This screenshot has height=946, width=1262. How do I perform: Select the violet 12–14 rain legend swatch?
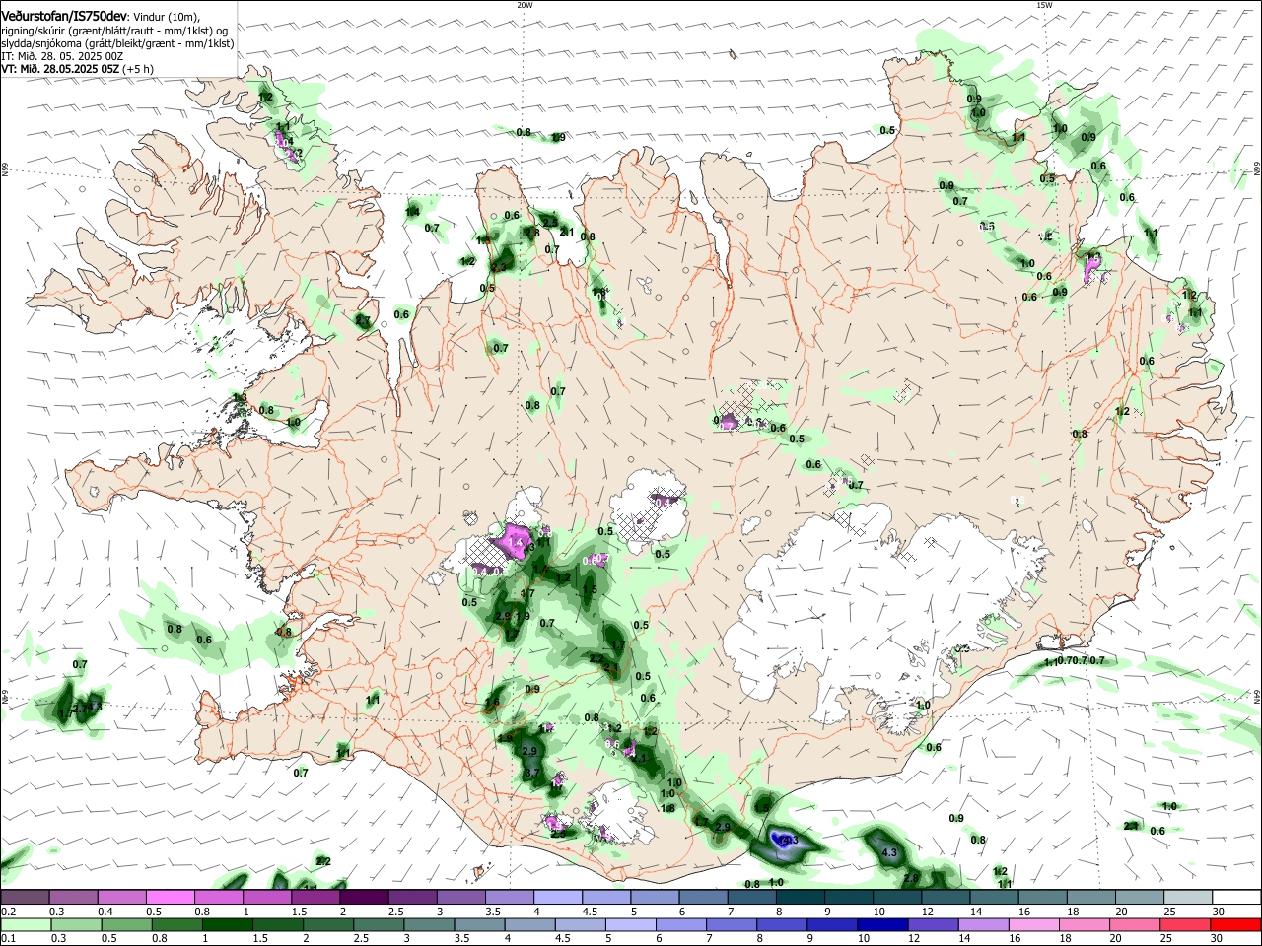tap(934, 924)
